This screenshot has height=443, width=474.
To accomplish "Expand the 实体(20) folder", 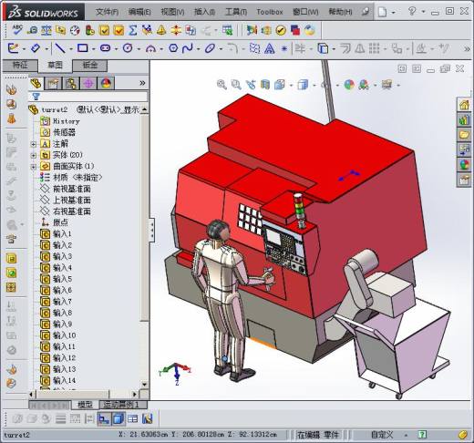I will point(34,155).
